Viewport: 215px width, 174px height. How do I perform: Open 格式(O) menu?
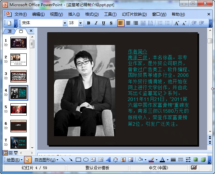(x=92, y=14)
